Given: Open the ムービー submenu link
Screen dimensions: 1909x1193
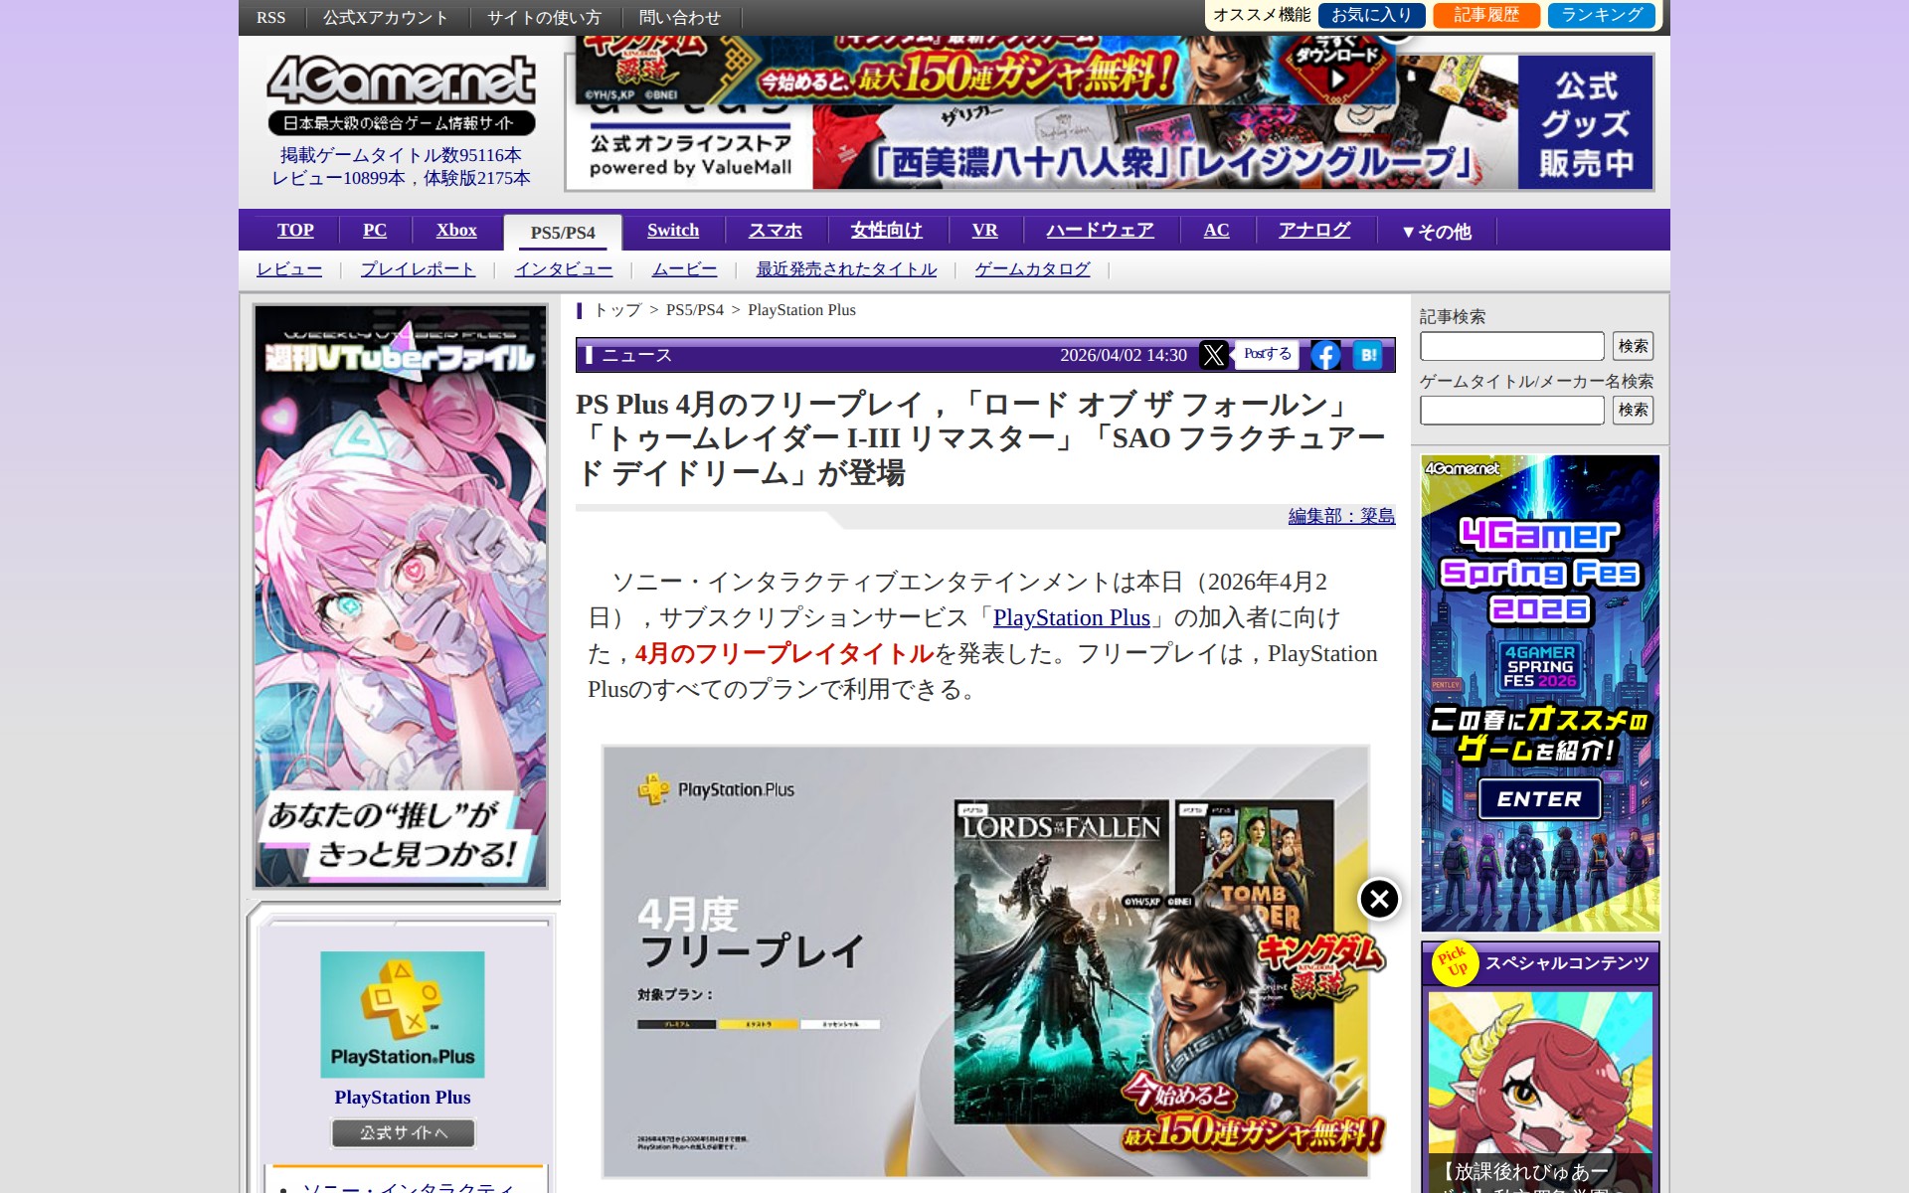Looking at the screenshot, I should tap(684, 269).
